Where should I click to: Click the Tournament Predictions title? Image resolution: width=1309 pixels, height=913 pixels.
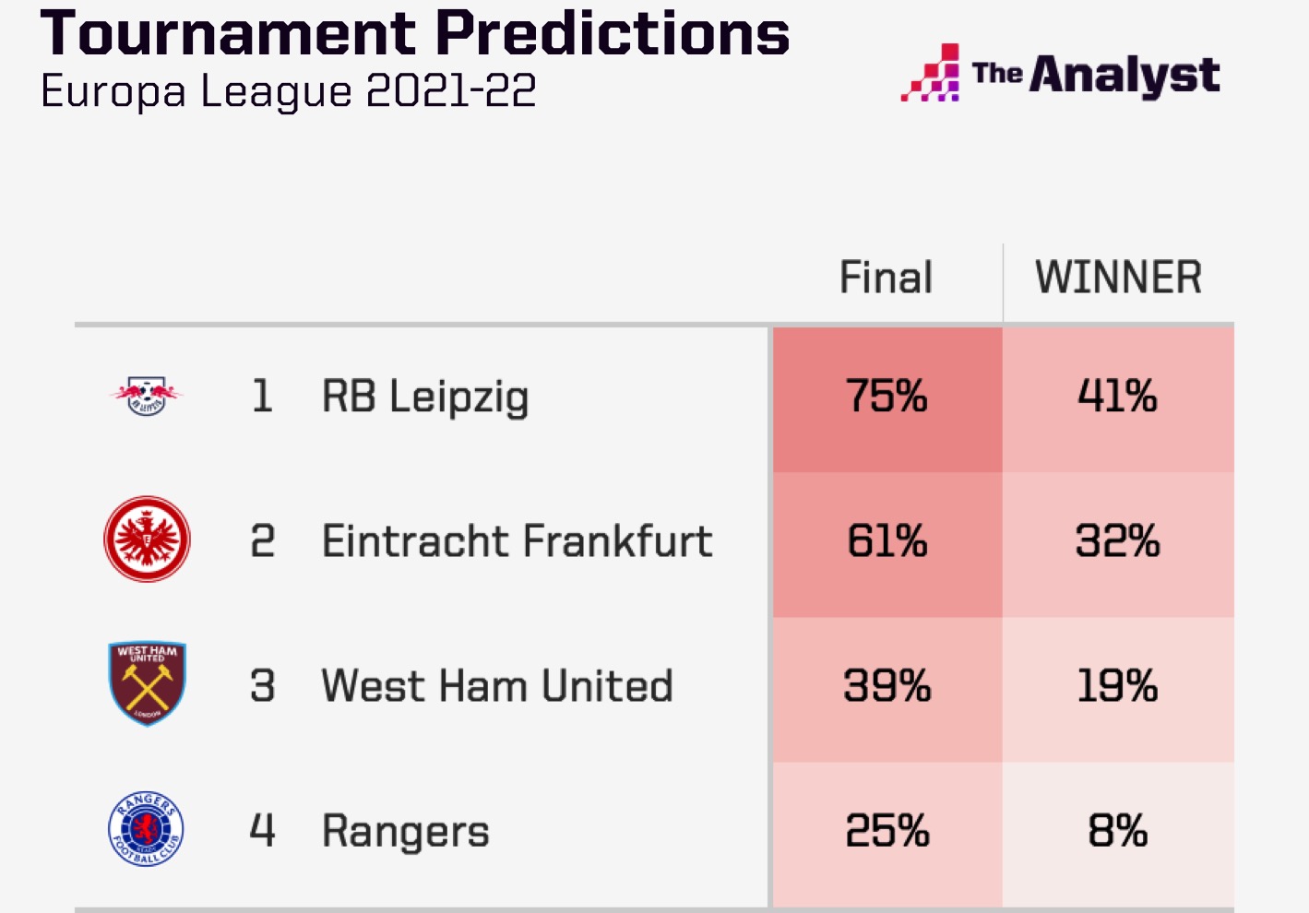tap(415, 33)
